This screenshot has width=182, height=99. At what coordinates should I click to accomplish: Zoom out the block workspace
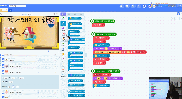173,18
